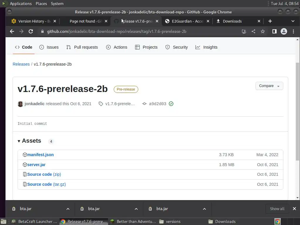Click Show all downloads button
The width and height of the screenshot is (300, 225).
click(277, 209)
